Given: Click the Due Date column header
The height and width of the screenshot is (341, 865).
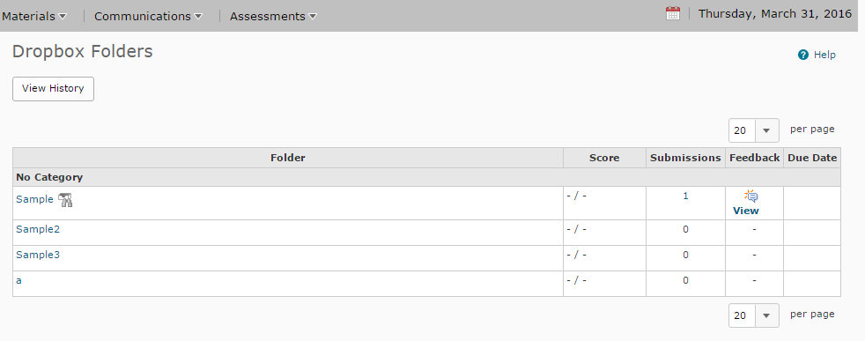Looking at the screenshot, I should point(812,158).
